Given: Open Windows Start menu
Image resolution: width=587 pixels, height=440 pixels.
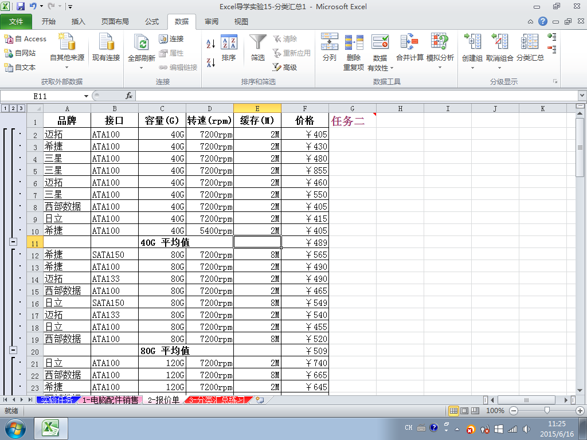Looking at the screenshot, I should (x=15, y=429).
